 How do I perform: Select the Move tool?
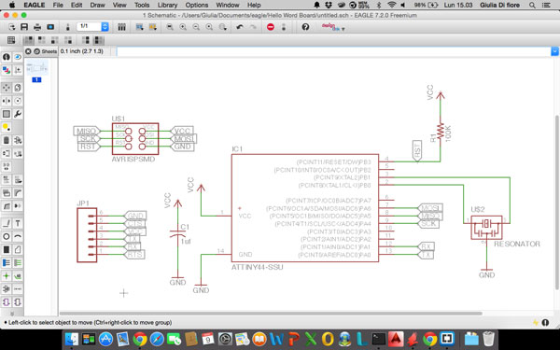[x=7, y=88]
